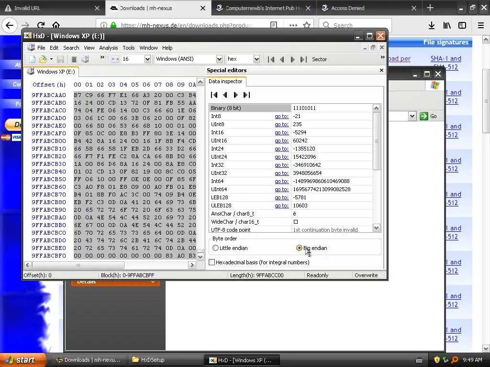Expand hidden items after the Sector label

pyautogui.click(x=382, y=57)
